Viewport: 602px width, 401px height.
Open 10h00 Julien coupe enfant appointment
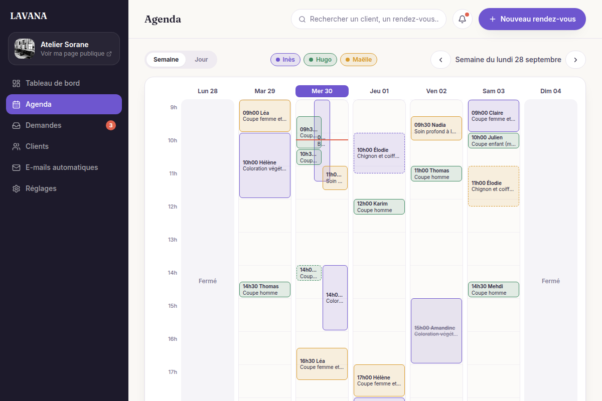pos(494,140)
